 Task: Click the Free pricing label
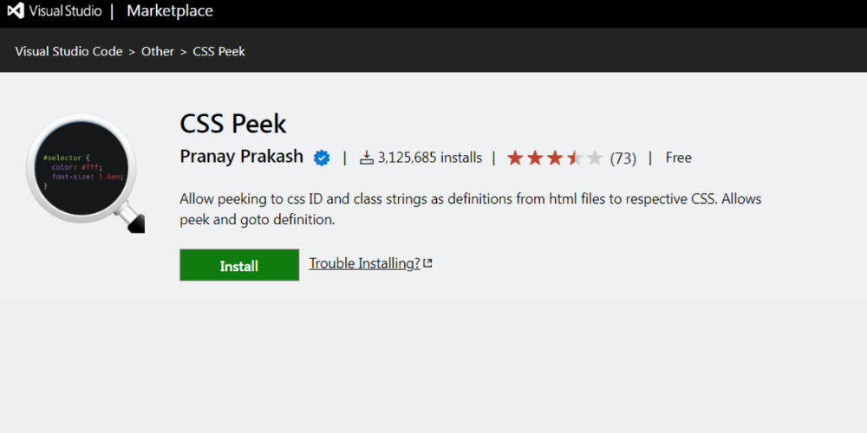[x=678, y=158]
